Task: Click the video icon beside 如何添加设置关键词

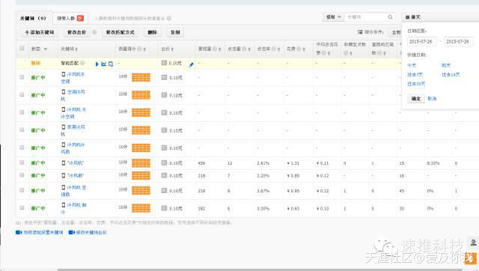Action: point(19,233)
